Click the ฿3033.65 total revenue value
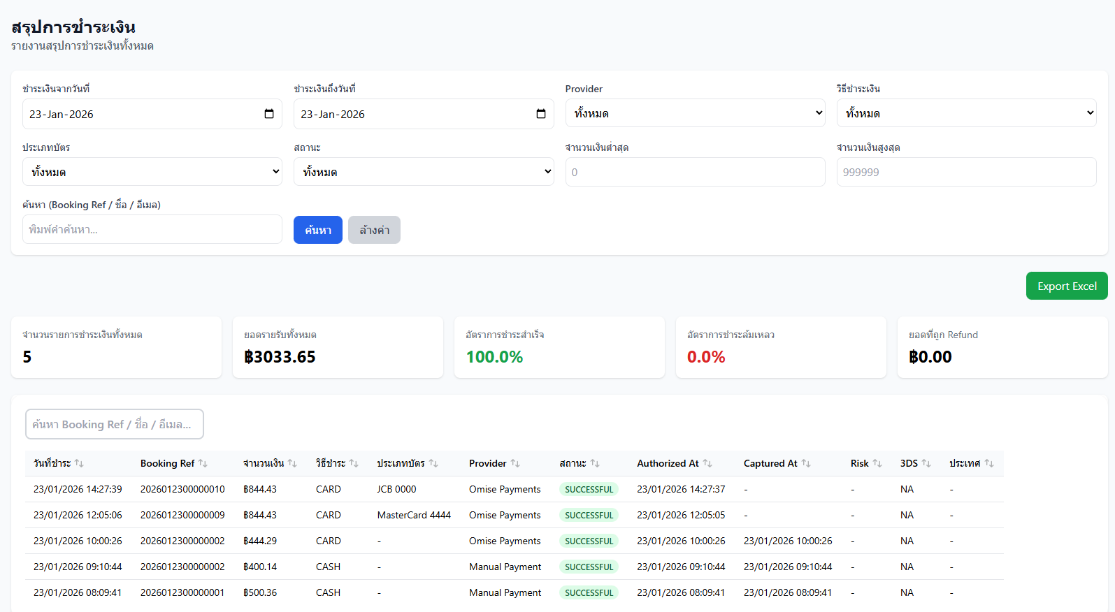The width and height of the screenshot is (1115, 612). pyautogui.click(x=280, y=357)
